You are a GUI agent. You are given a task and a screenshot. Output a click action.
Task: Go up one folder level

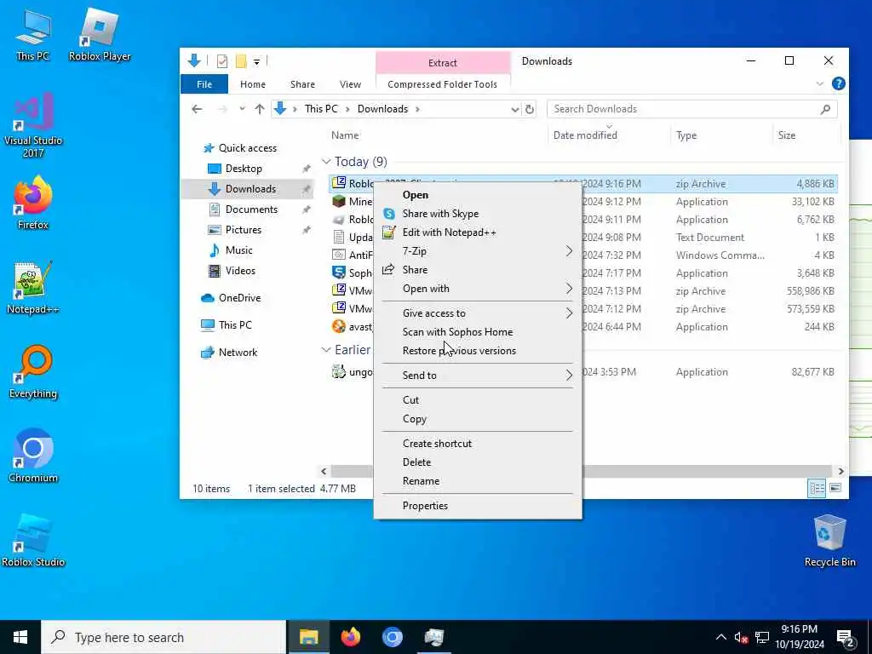point(259,109)
